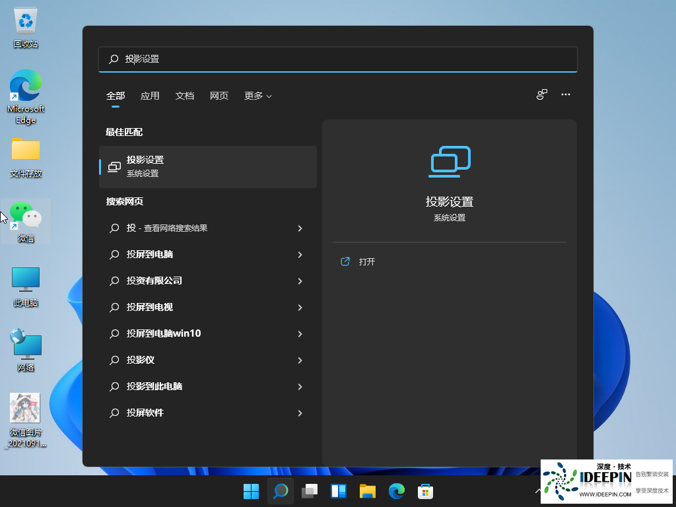This screenshot has width=676, height=507.
Task: Expand arrow for 投屏到电脑win10 suggestion
Action: tap(300, 333)
